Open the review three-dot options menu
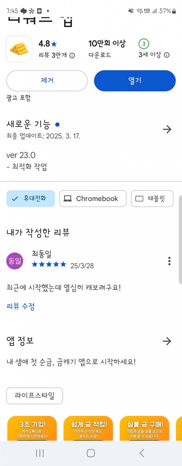This screenshot has width=182, height=466. (169, 261)
